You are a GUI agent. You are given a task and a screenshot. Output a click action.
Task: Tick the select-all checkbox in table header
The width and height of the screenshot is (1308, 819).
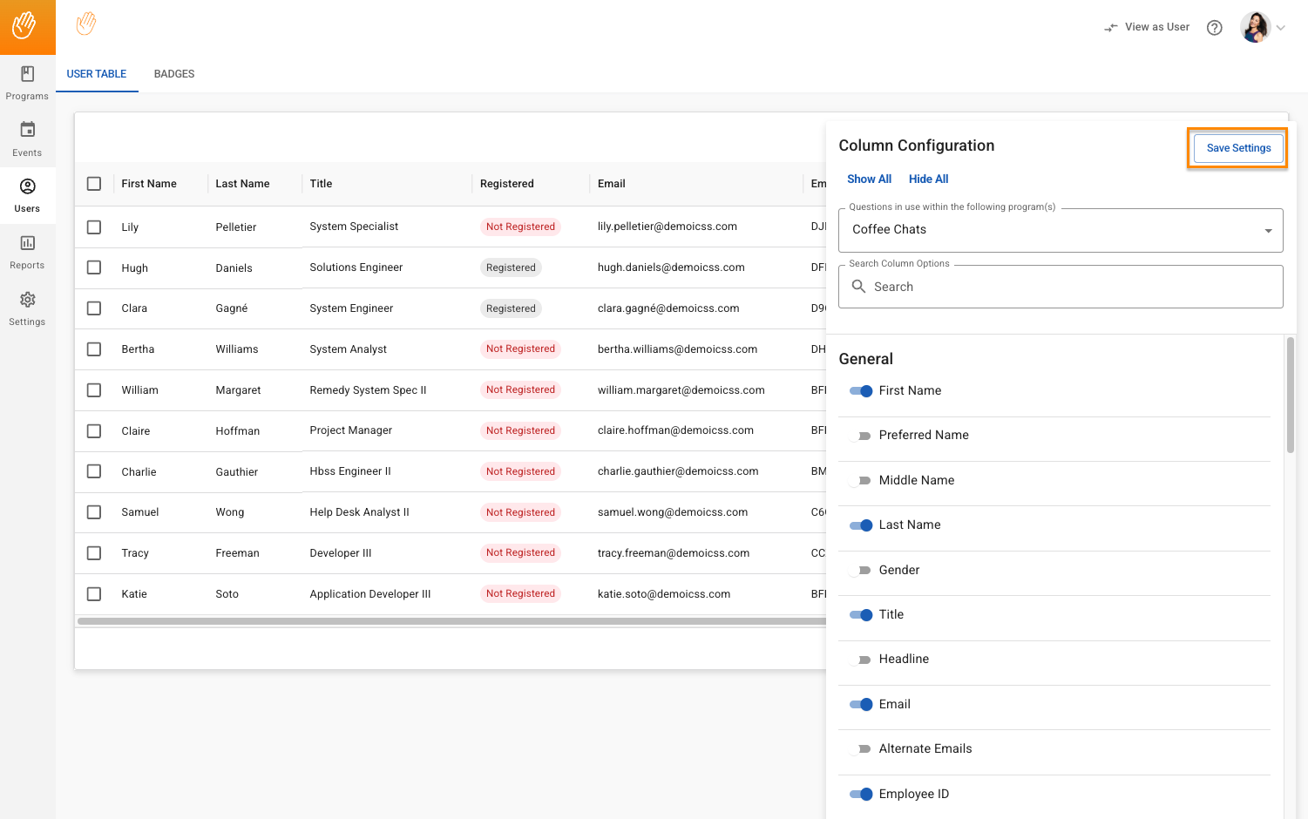(x=94, y=184)
